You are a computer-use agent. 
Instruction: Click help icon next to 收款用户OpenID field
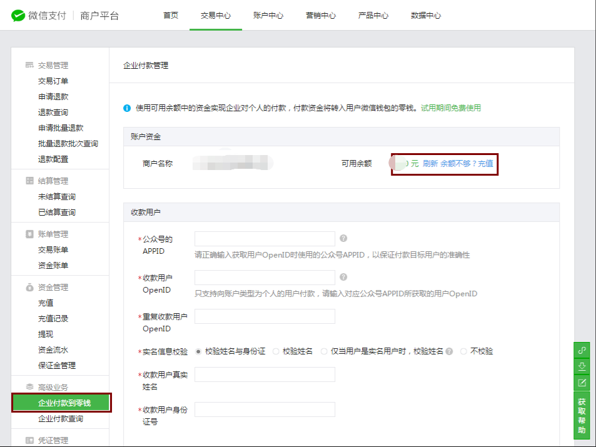click(343, 277)
